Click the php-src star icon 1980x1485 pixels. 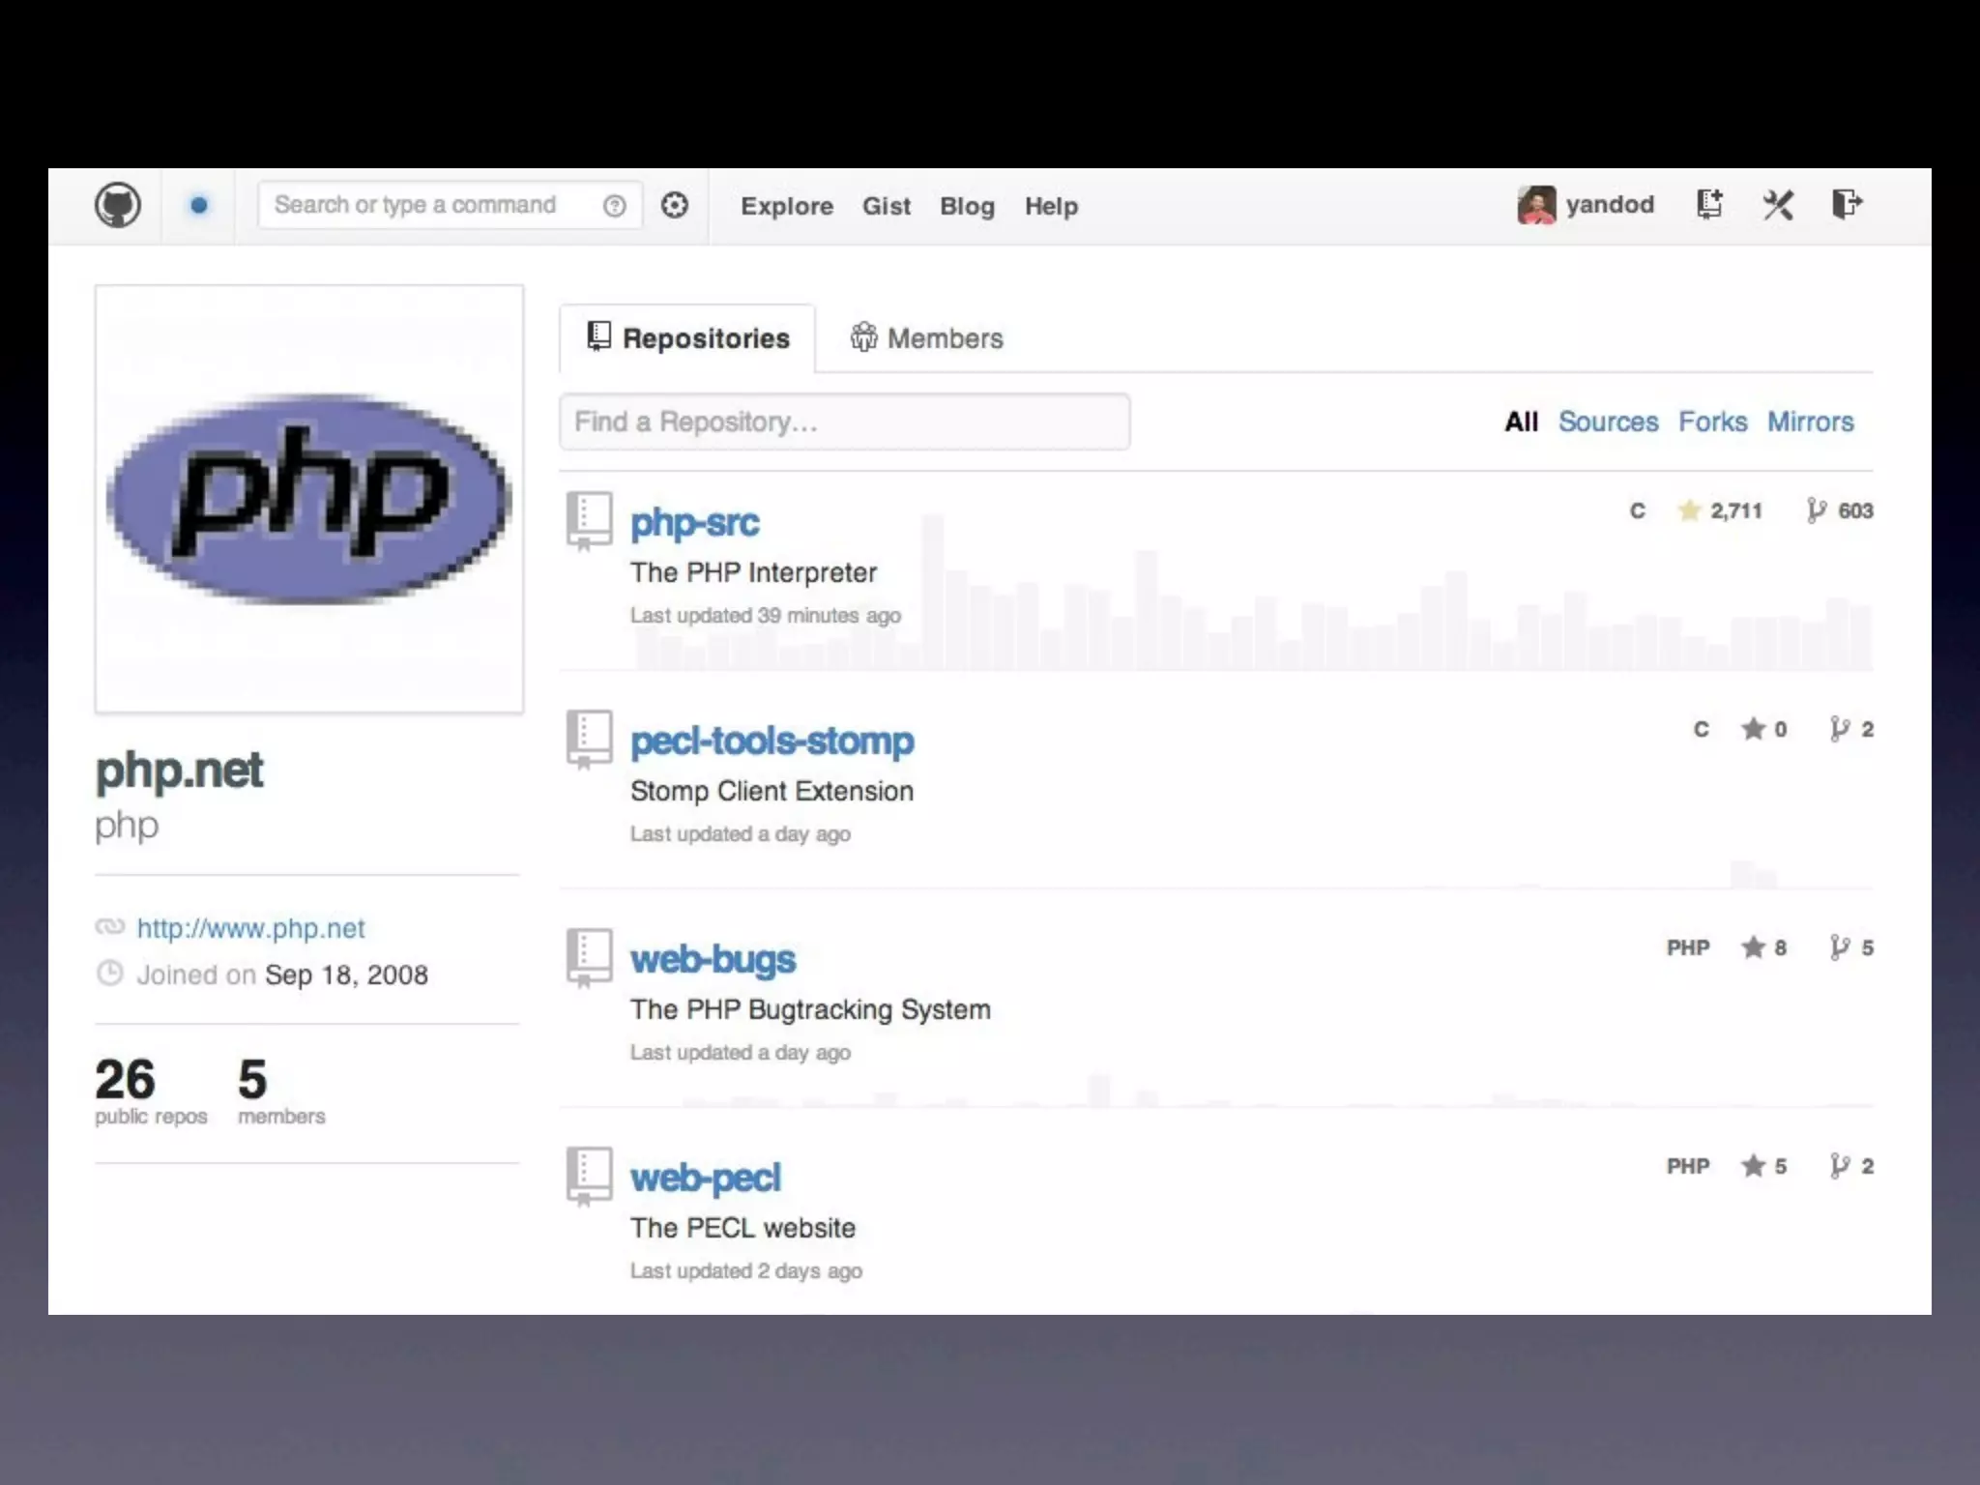[x=1689, y=510]
